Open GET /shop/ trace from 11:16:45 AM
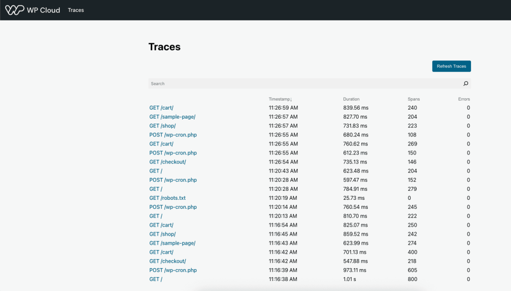Viewport: 511px width, 291px height. (x=162, y=234)
